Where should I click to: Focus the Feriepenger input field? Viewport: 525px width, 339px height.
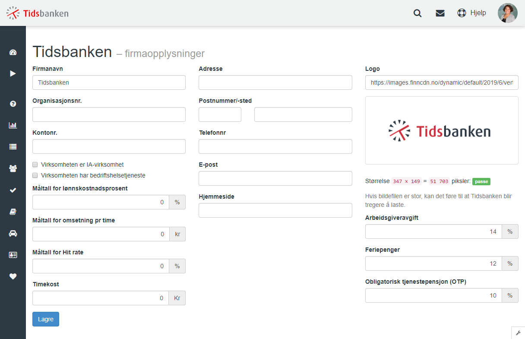pyautogui.click(x=433, y=263)
